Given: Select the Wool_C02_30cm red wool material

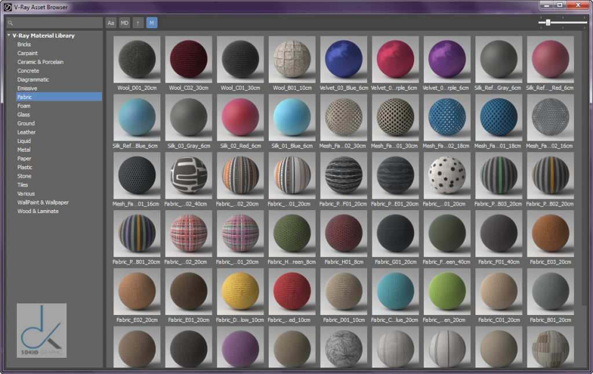Looking at the screenshot, I should pyautogui.click(x=188, y=60).
